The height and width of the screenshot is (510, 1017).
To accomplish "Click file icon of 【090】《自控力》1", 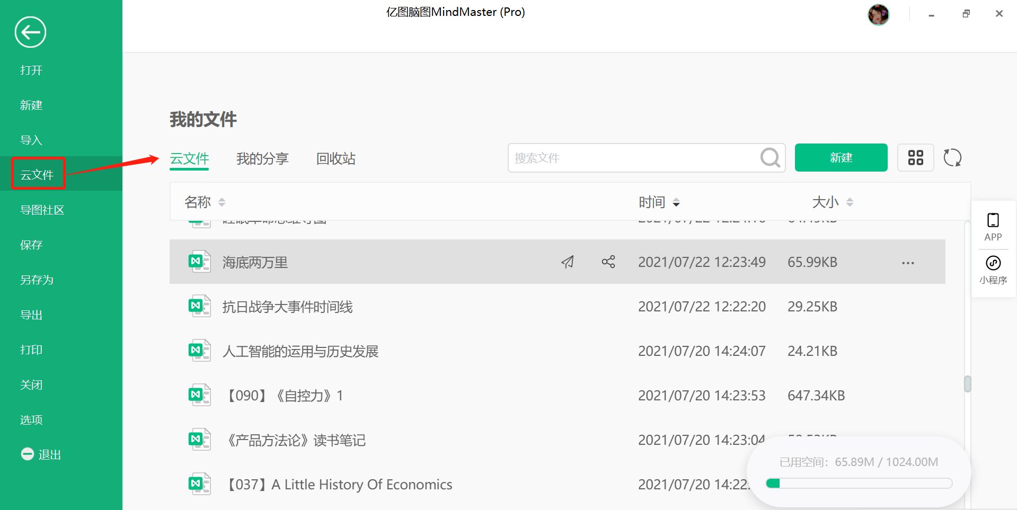I will click(x=200, y=395).
